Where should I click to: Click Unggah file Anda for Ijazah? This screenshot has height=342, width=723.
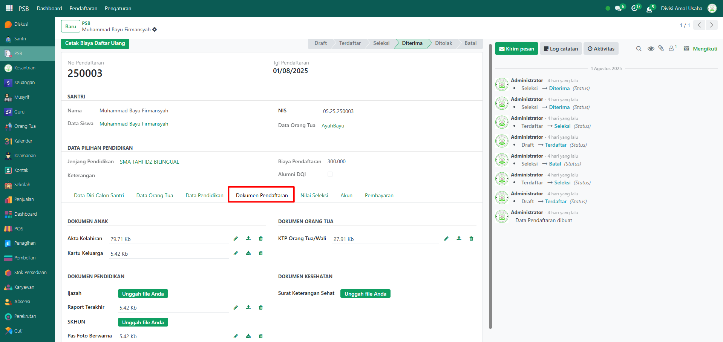[x=143, y=294]
